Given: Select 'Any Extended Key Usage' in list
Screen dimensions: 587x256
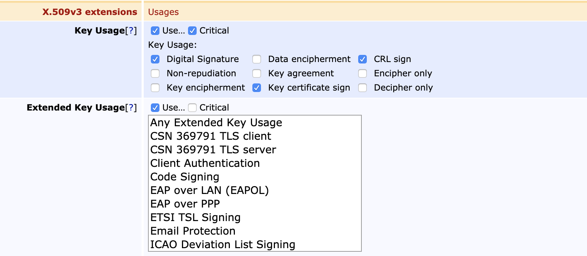Looking at the screenshot, I should (216, 123).
